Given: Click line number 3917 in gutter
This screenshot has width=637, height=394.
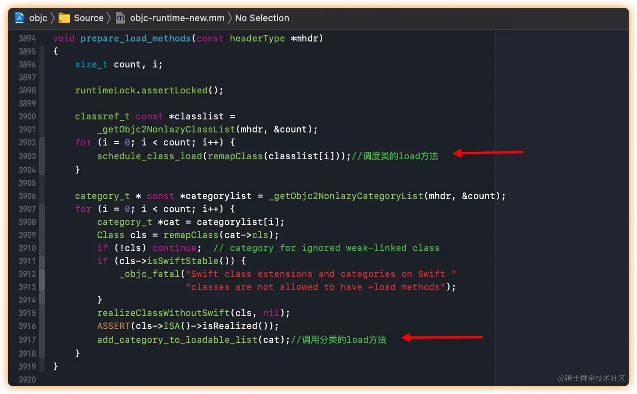Looking at the screenshot, I should 27,340.
